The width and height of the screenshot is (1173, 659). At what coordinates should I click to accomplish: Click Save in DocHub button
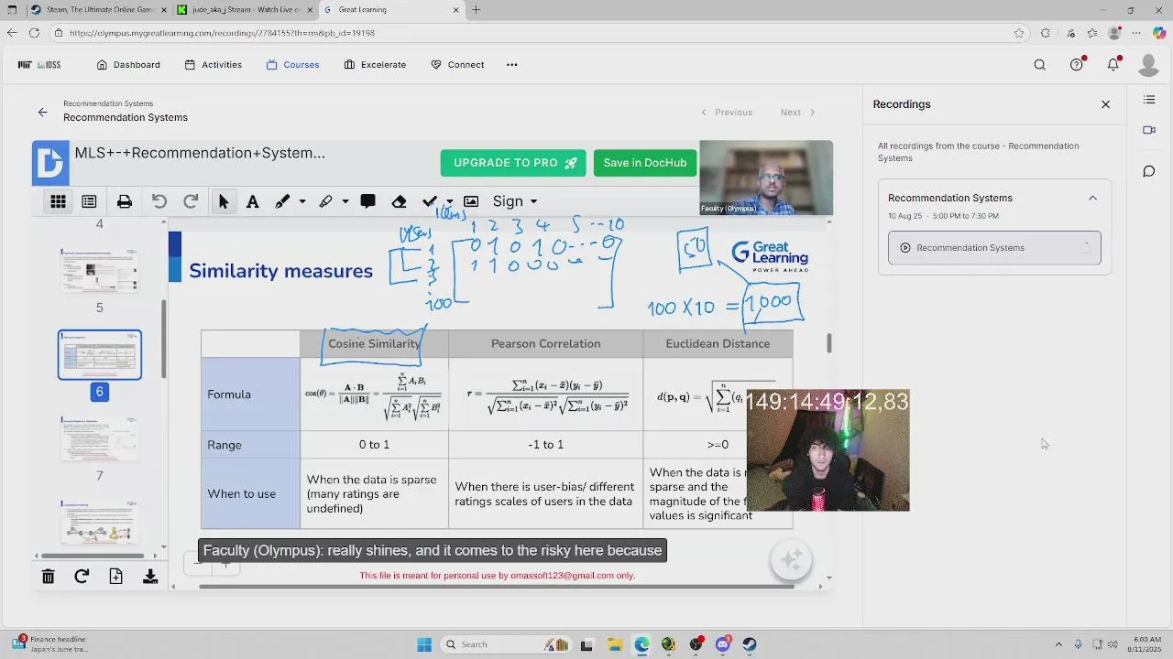645,163
